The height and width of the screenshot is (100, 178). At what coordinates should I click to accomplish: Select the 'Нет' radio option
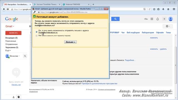[x=36, y=36]
